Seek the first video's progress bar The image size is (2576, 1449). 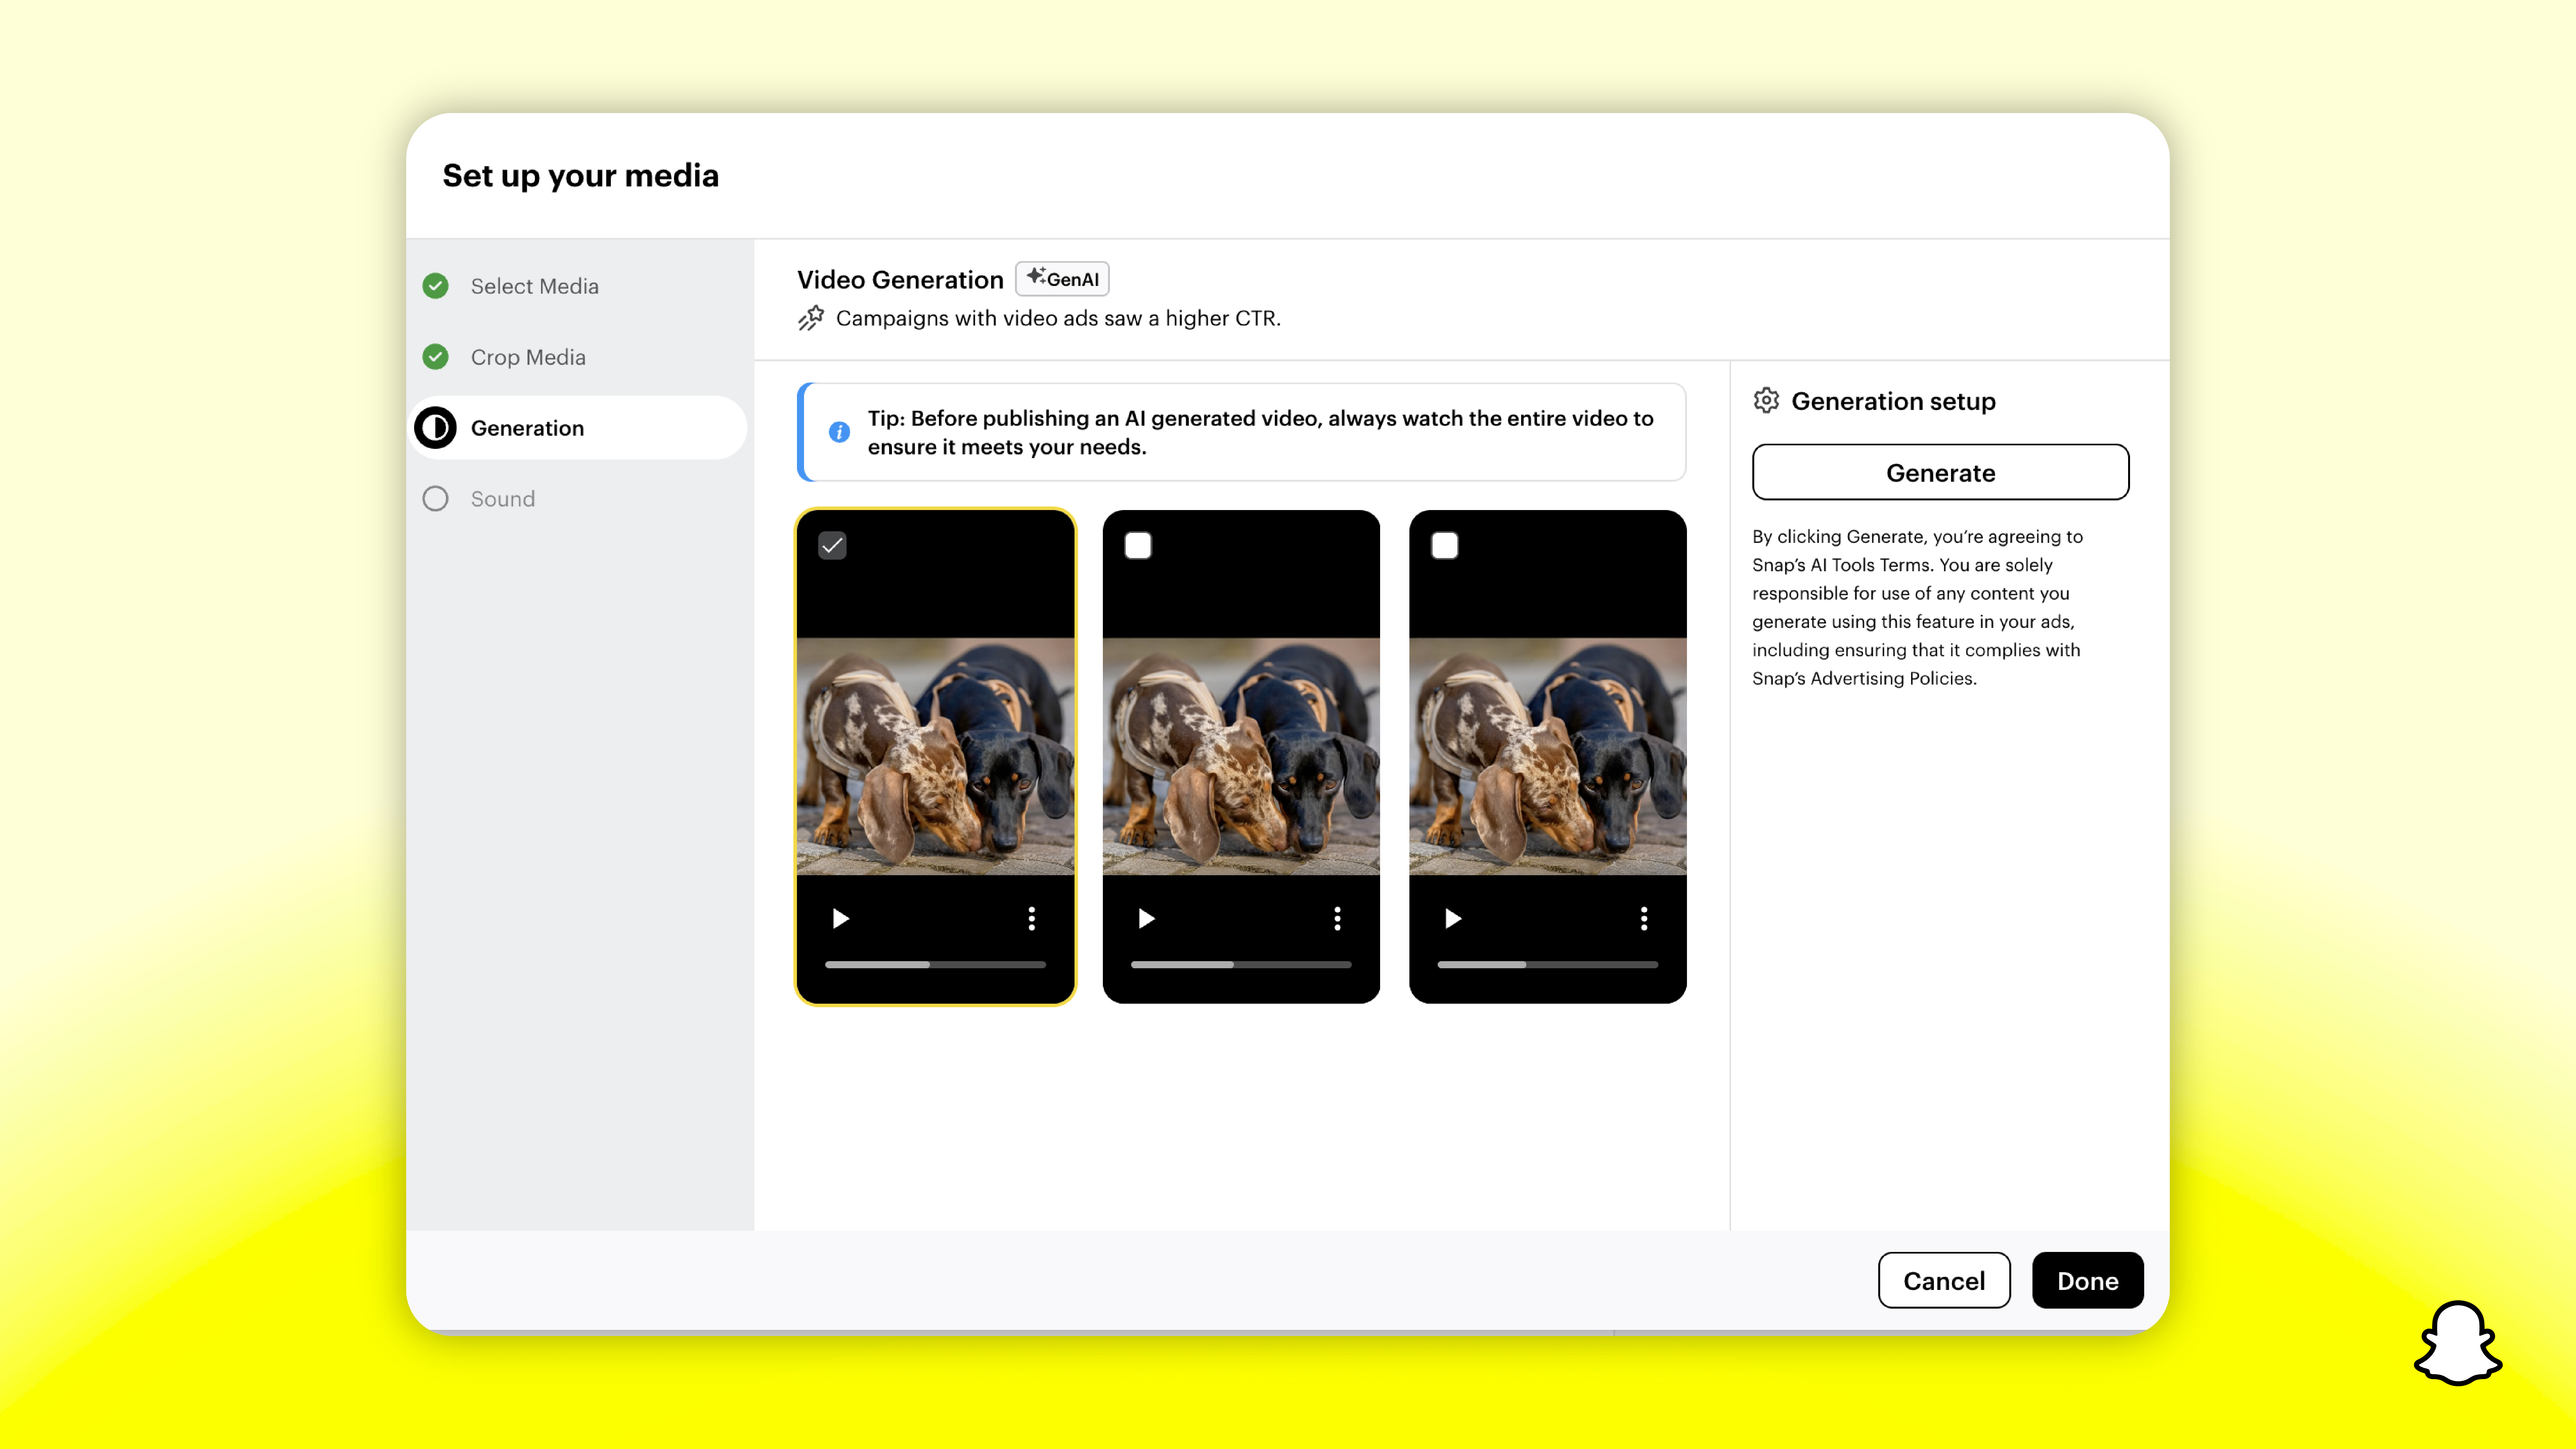coord(935,965)
